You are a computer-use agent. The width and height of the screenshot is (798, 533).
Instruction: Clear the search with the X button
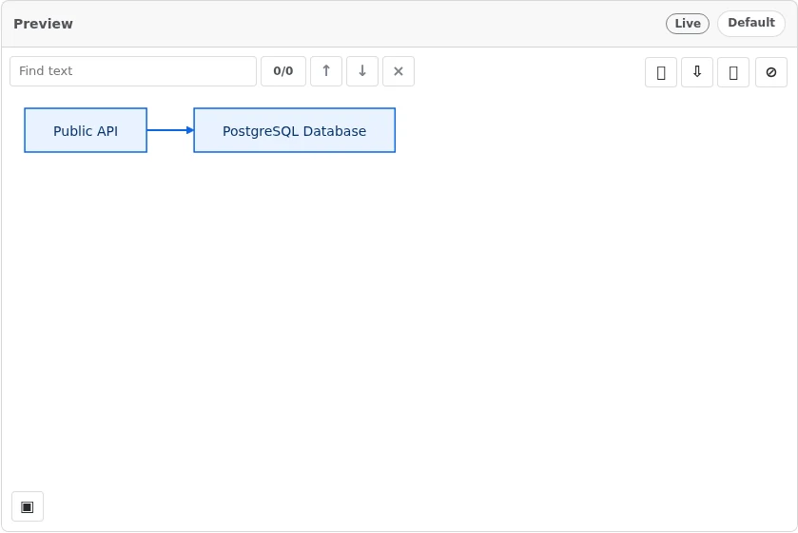(399, 71)
